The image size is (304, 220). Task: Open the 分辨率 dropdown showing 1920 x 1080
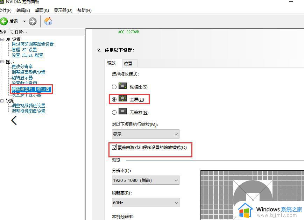(146, 180)
